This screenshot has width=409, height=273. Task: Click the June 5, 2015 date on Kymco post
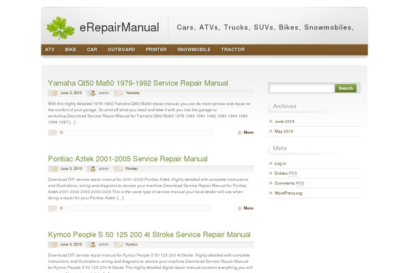point(71,244)
